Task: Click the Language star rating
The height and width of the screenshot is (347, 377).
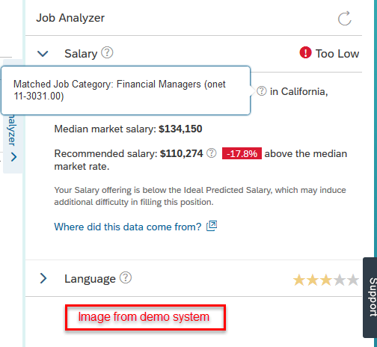Action: tap(326, 280)
